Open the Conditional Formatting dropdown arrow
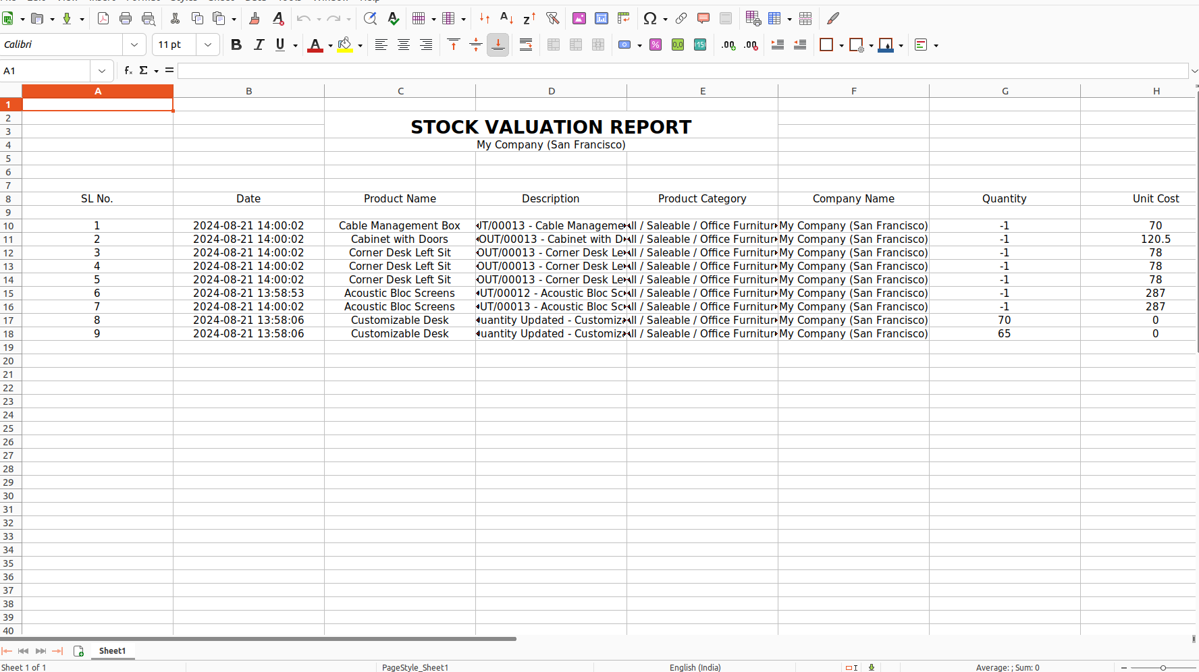Viewport: 1199px width, 672px height. (x=936, y=45)
